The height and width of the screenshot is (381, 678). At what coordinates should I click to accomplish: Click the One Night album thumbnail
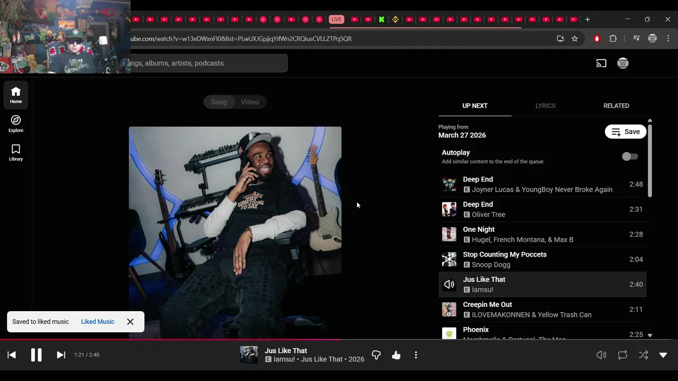(x=449, y=234)
